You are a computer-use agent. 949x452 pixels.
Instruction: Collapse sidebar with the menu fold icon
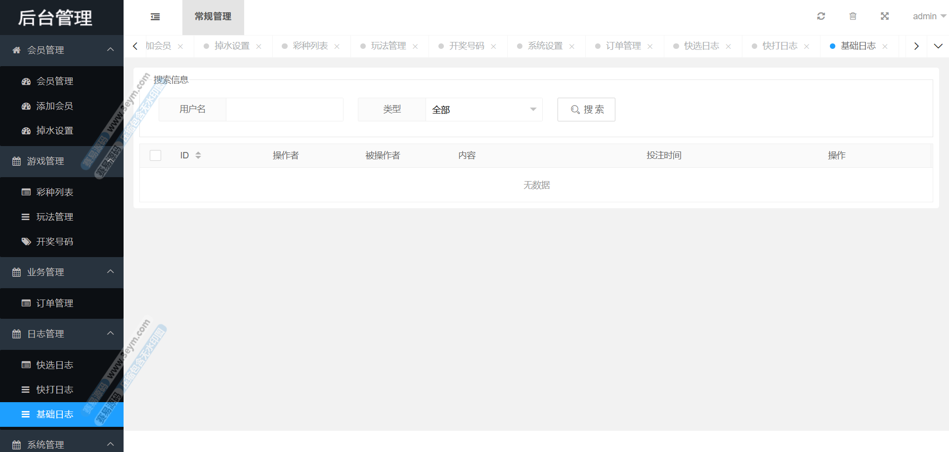pyautogui.click(x=155, y=17)
